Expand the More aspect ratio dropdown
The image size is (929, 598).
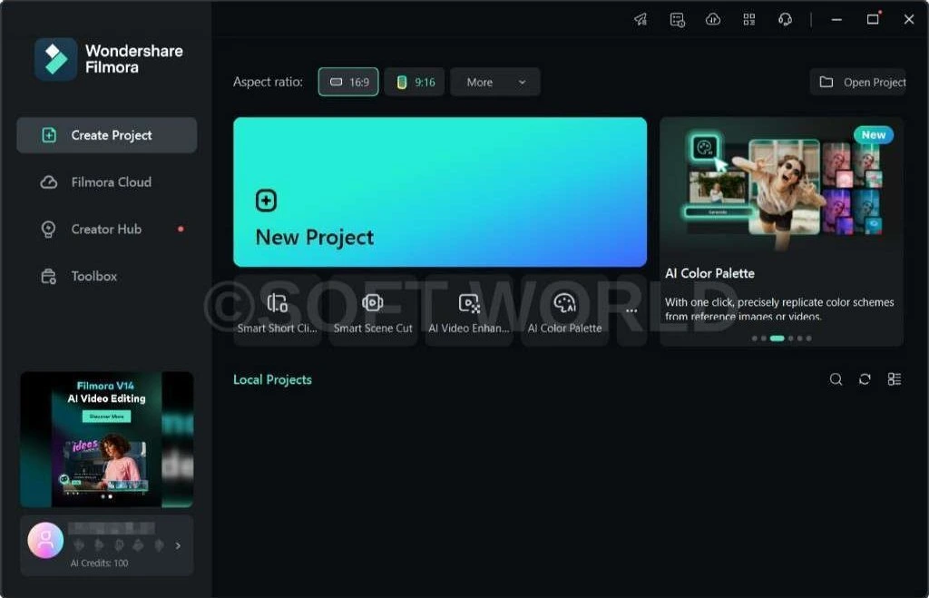pos(495,82)
